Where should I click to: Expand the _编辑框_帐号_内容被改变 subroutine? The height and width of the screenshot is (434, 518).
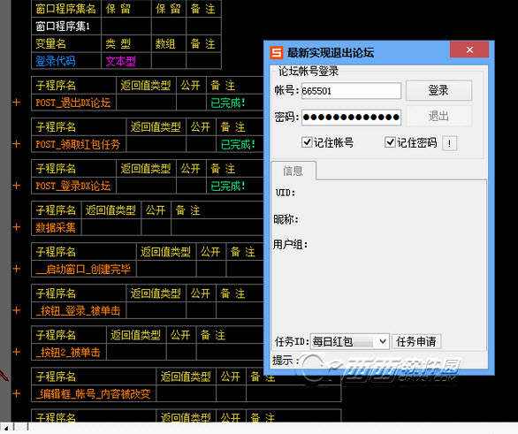[16, 394]
